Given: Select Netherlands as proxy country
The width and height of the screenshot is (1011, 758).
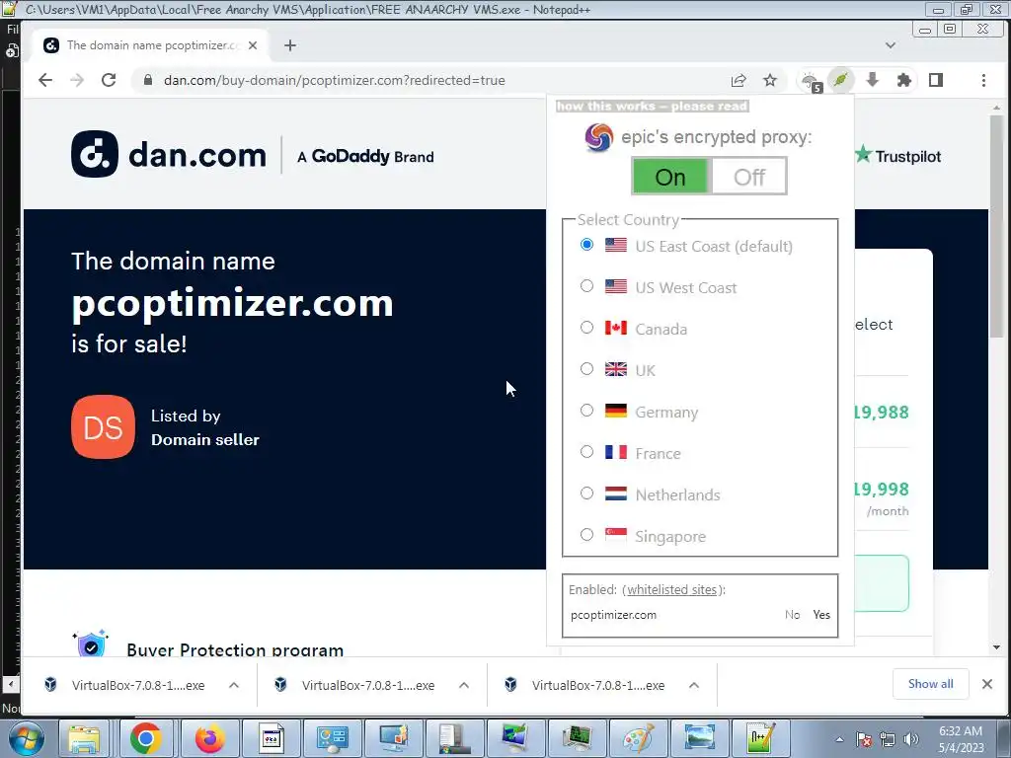Looking at the screenshot, I should click(586, 493).
